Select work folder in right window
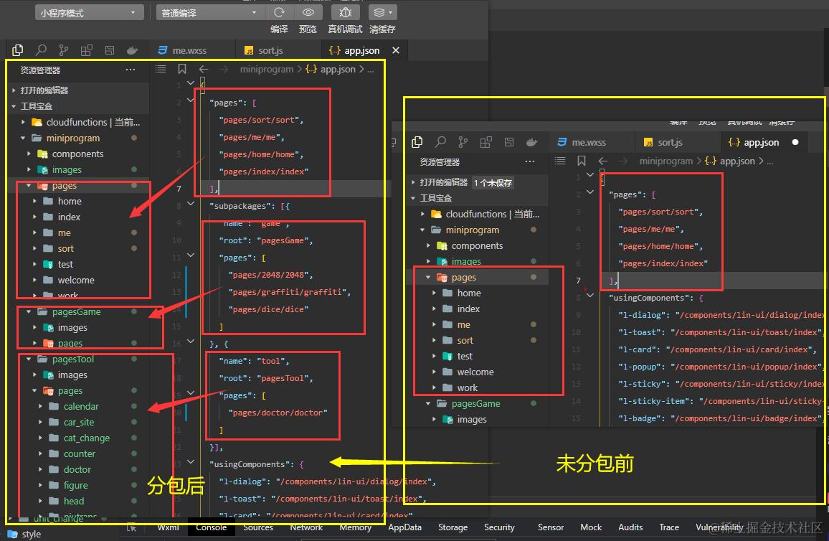Screen dimensions: 829x541 pyautogui.click(x=468, y=387)
